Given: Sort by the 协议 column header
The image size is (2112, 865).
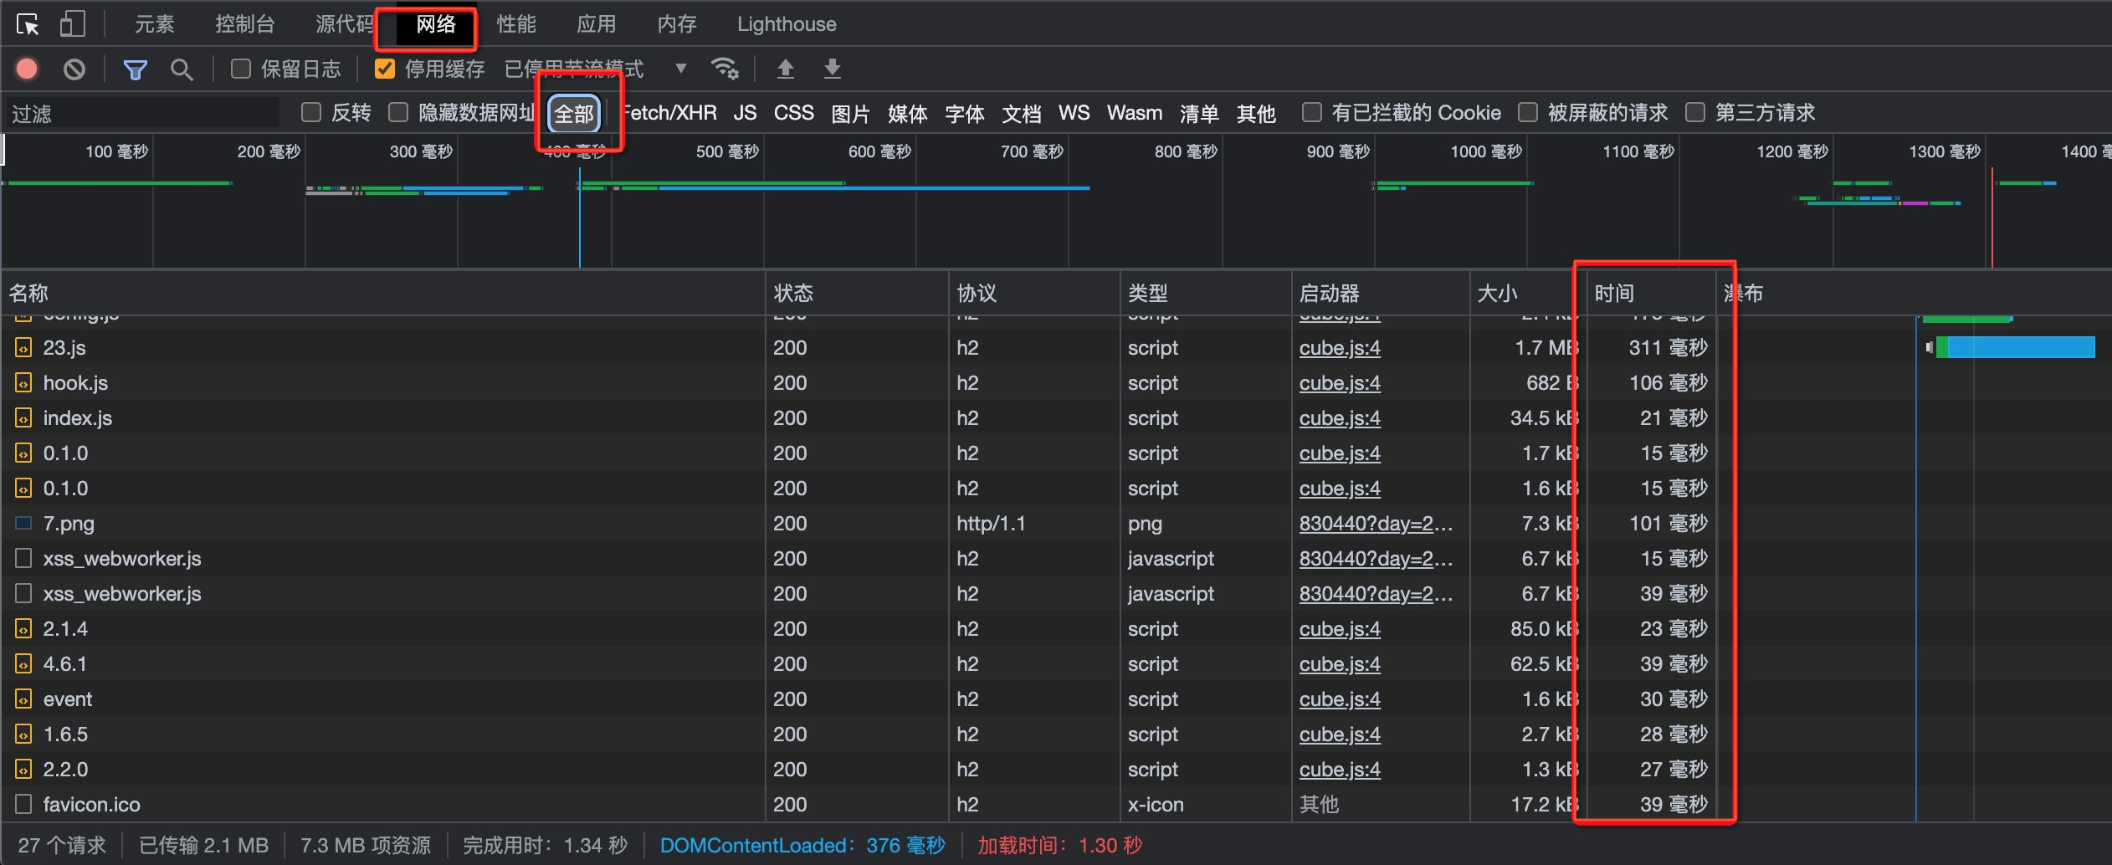Looking at the screenshot, I should [1034, 293].
